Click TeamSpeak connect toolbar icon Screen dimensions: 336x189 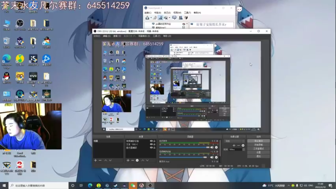pos(147,18)
